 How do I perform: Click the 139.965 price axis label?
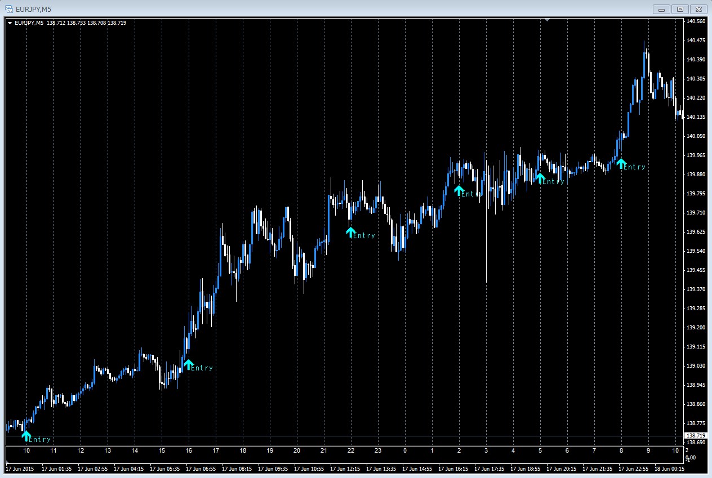tap(696, 155)
